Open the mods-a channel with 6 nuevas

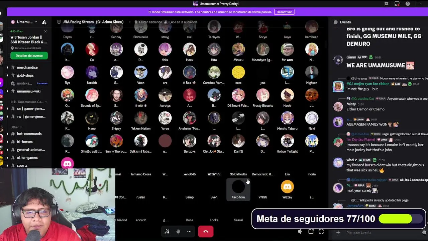pyautogui.click(x=29, y=83)
